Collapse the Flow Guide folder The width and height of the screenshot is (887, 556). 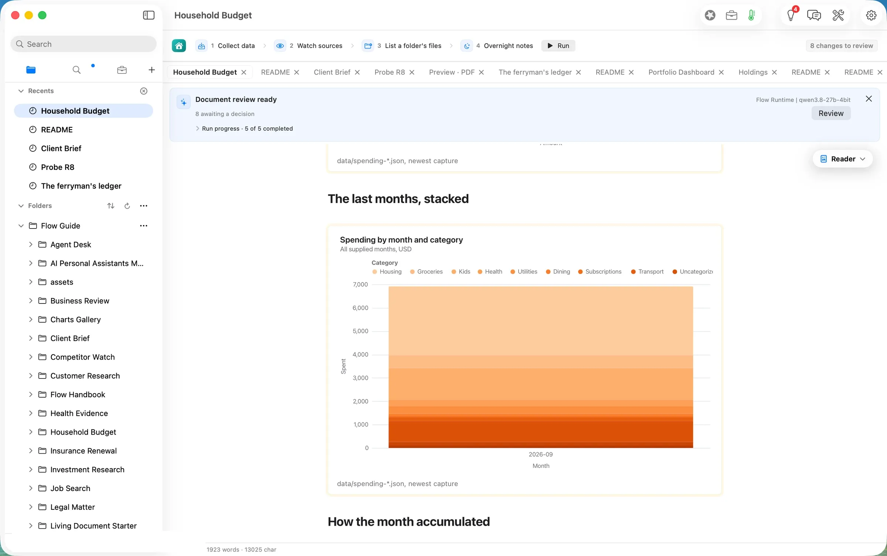(21, 226)
